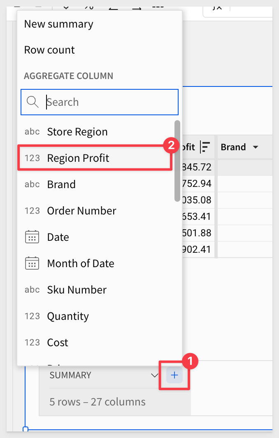Viewport: 279px width, 438px height.
Task: Click the 123 type icon beside Order Number
Action: [x=32, y=211]
